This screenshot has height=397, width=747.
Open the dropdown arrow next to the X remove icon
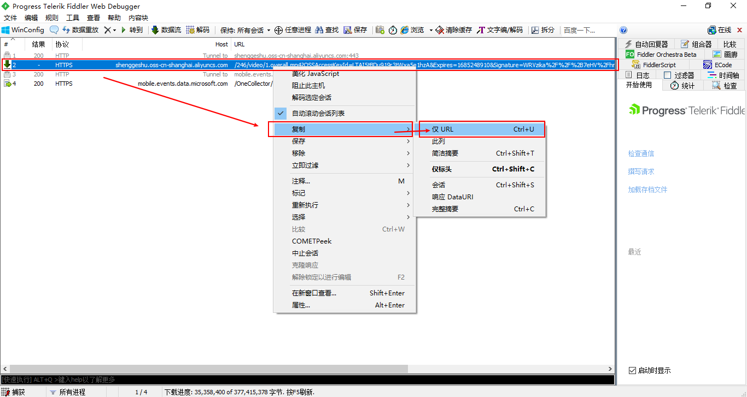(x=115, y=30)
